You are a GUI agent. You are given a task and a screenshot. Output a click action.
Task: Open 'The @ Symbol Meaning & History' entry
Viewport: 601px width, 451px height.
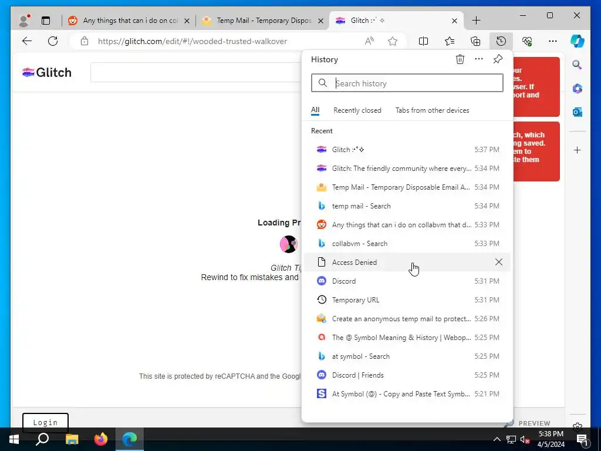tap(407, 338)
